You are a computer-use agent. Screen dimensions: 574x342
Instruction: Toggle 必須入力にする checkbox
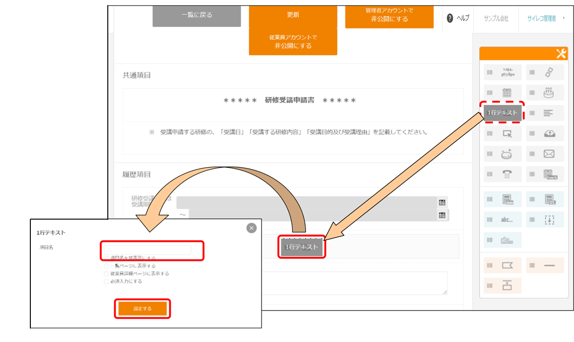[106, 281]
